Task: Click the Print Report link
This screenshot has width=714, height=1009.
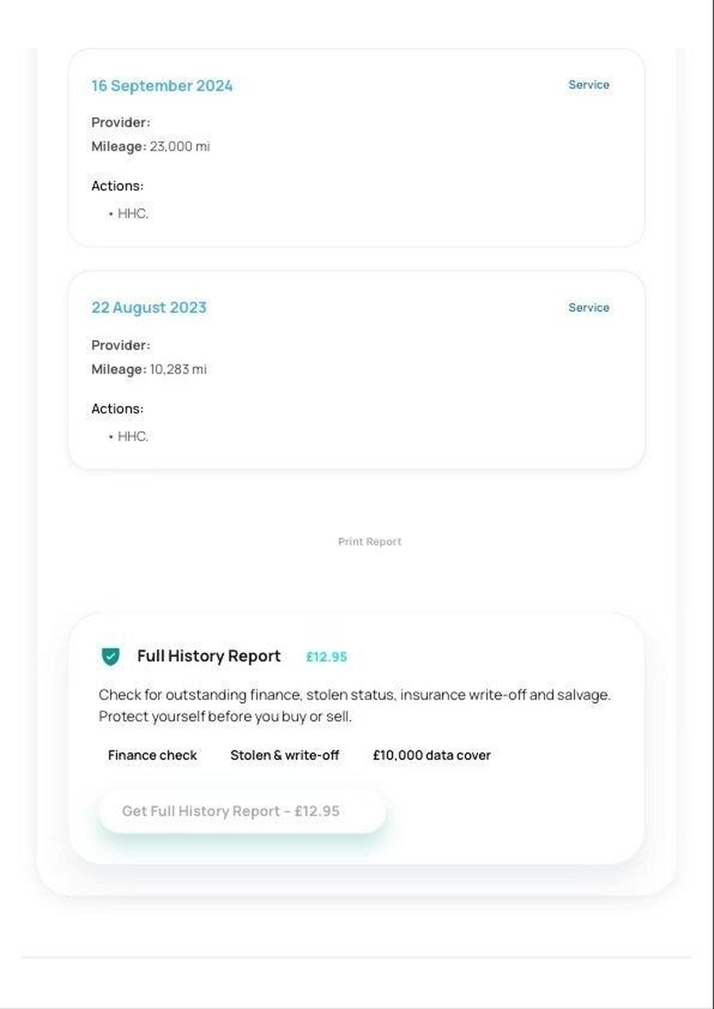Action: tap(369, 541)
